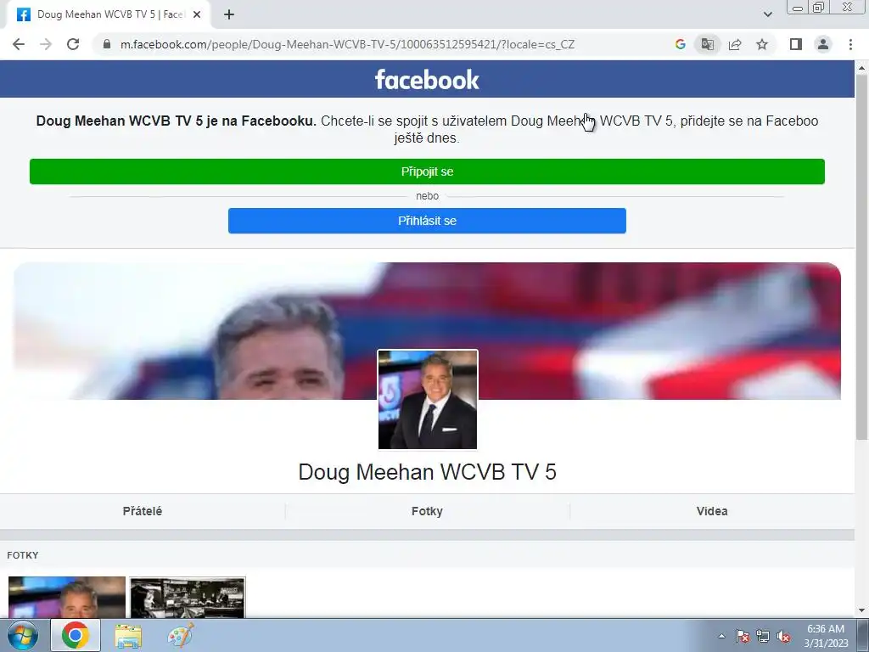Image resolution: width=869 pixels, height=652 pixels.
Task: Click the muted volume tray icon
Action: click(x=783, y=636)
